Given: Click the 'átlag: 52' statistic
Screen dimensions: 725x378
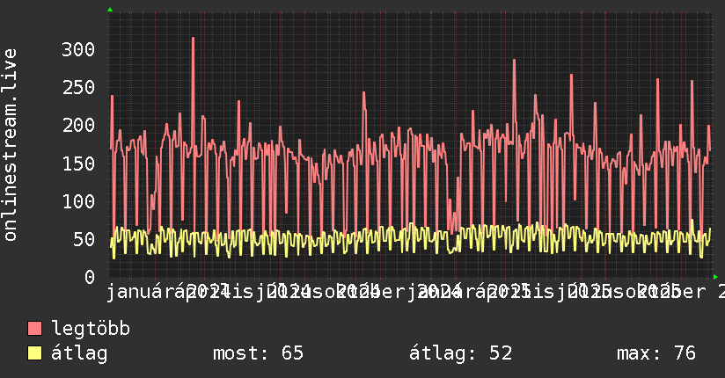Looking at the screenshot, I should click(x=460, y=353).
